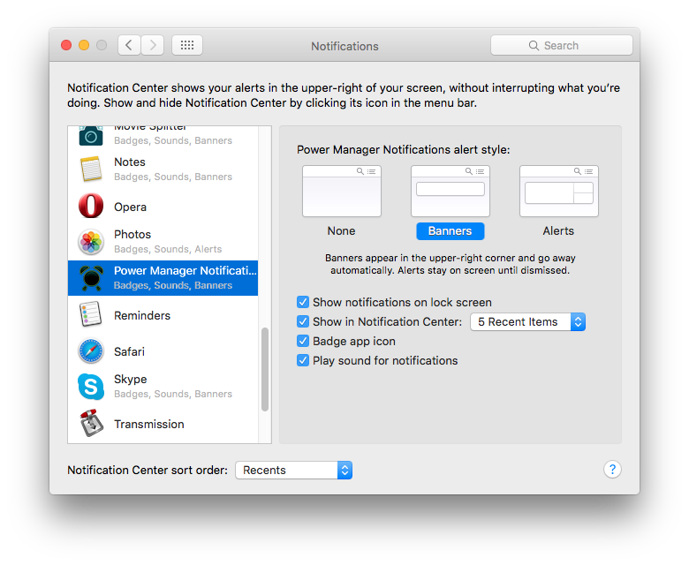
Task: Click in the Search field
Action: [x=562, y=45]
